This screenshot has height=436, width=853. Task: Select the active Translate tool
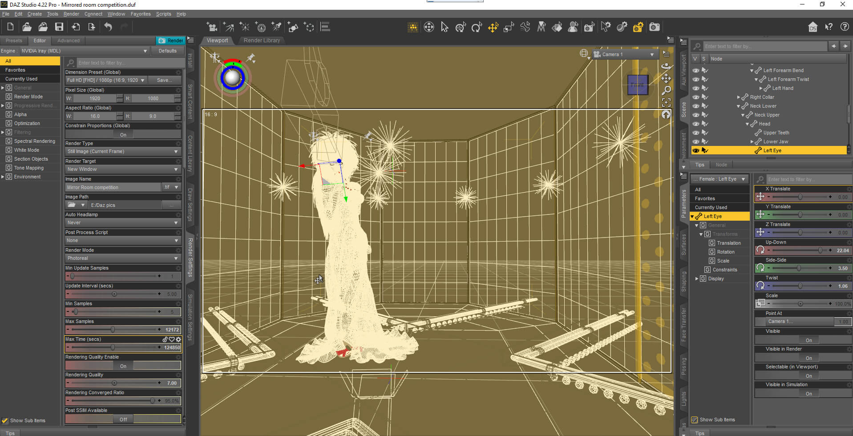pos(493,27)
